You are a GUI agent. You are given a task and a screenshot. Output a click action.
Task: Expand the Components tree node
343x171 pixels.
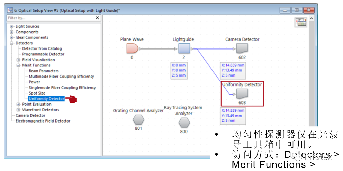11,32
